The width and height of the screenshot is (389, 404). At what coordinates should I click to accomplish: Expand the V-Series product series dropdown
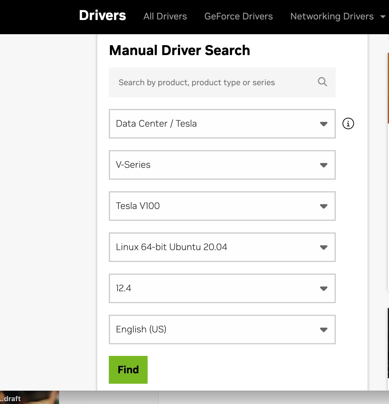pos(222,165)
